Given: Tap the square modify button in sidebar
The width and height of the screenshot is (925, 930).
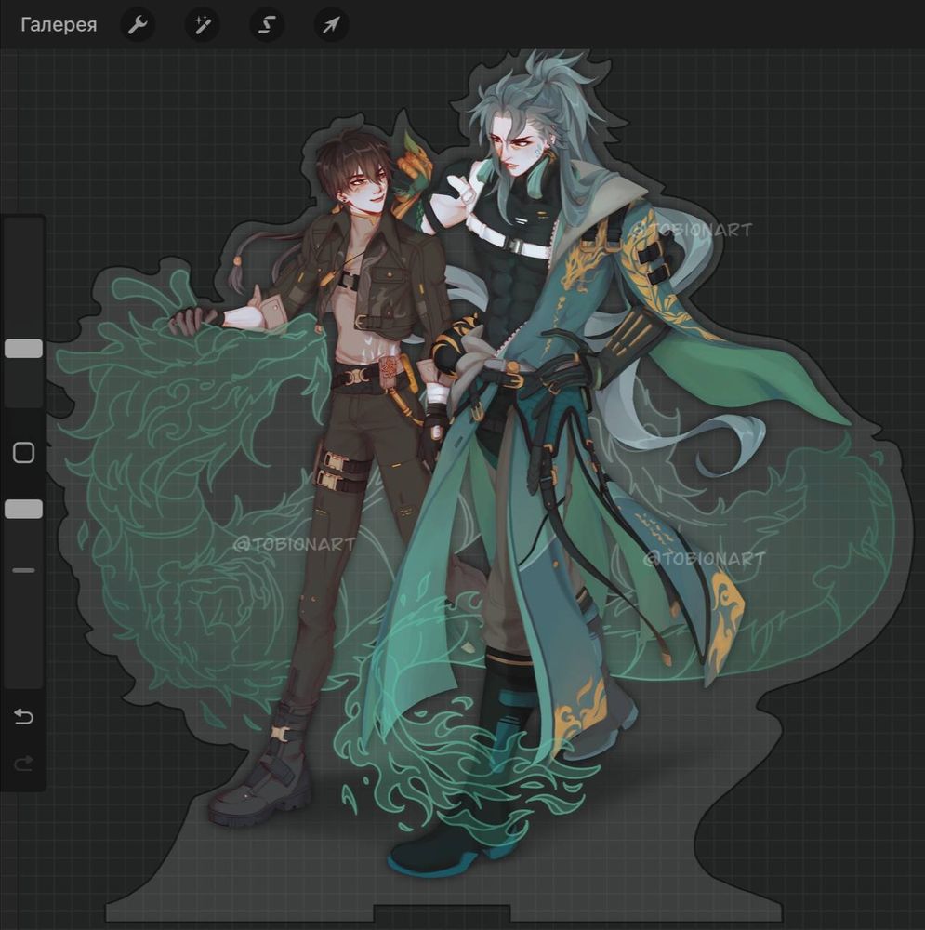Looking at the screenshot, I should coord(24,453).
